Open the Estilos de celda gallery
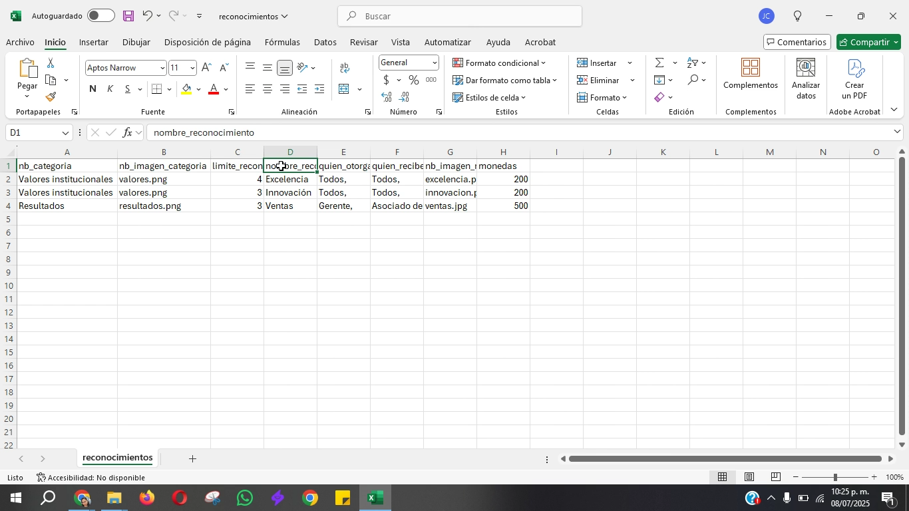909x511 pixels. tap(489, 97)
